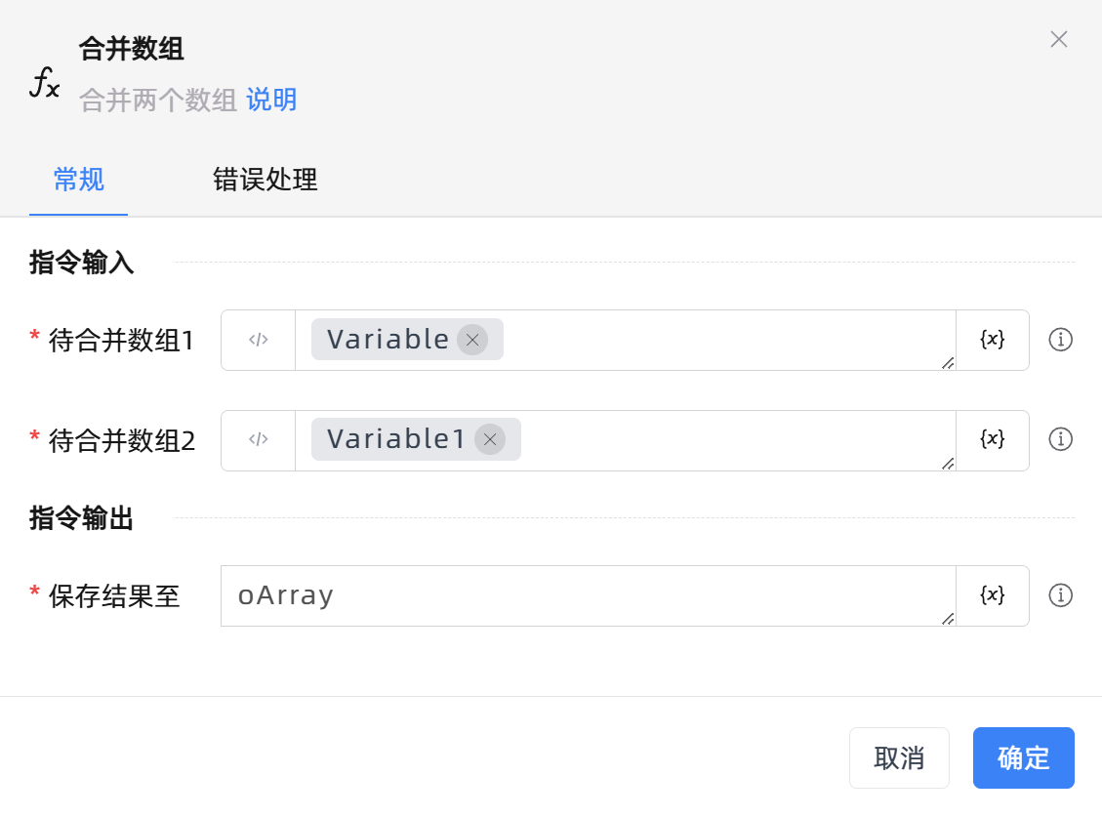Screen dimensions: 1102x817
Task: Show info tooltip for 保存结果至
Action: click(x=1060, y=595)
